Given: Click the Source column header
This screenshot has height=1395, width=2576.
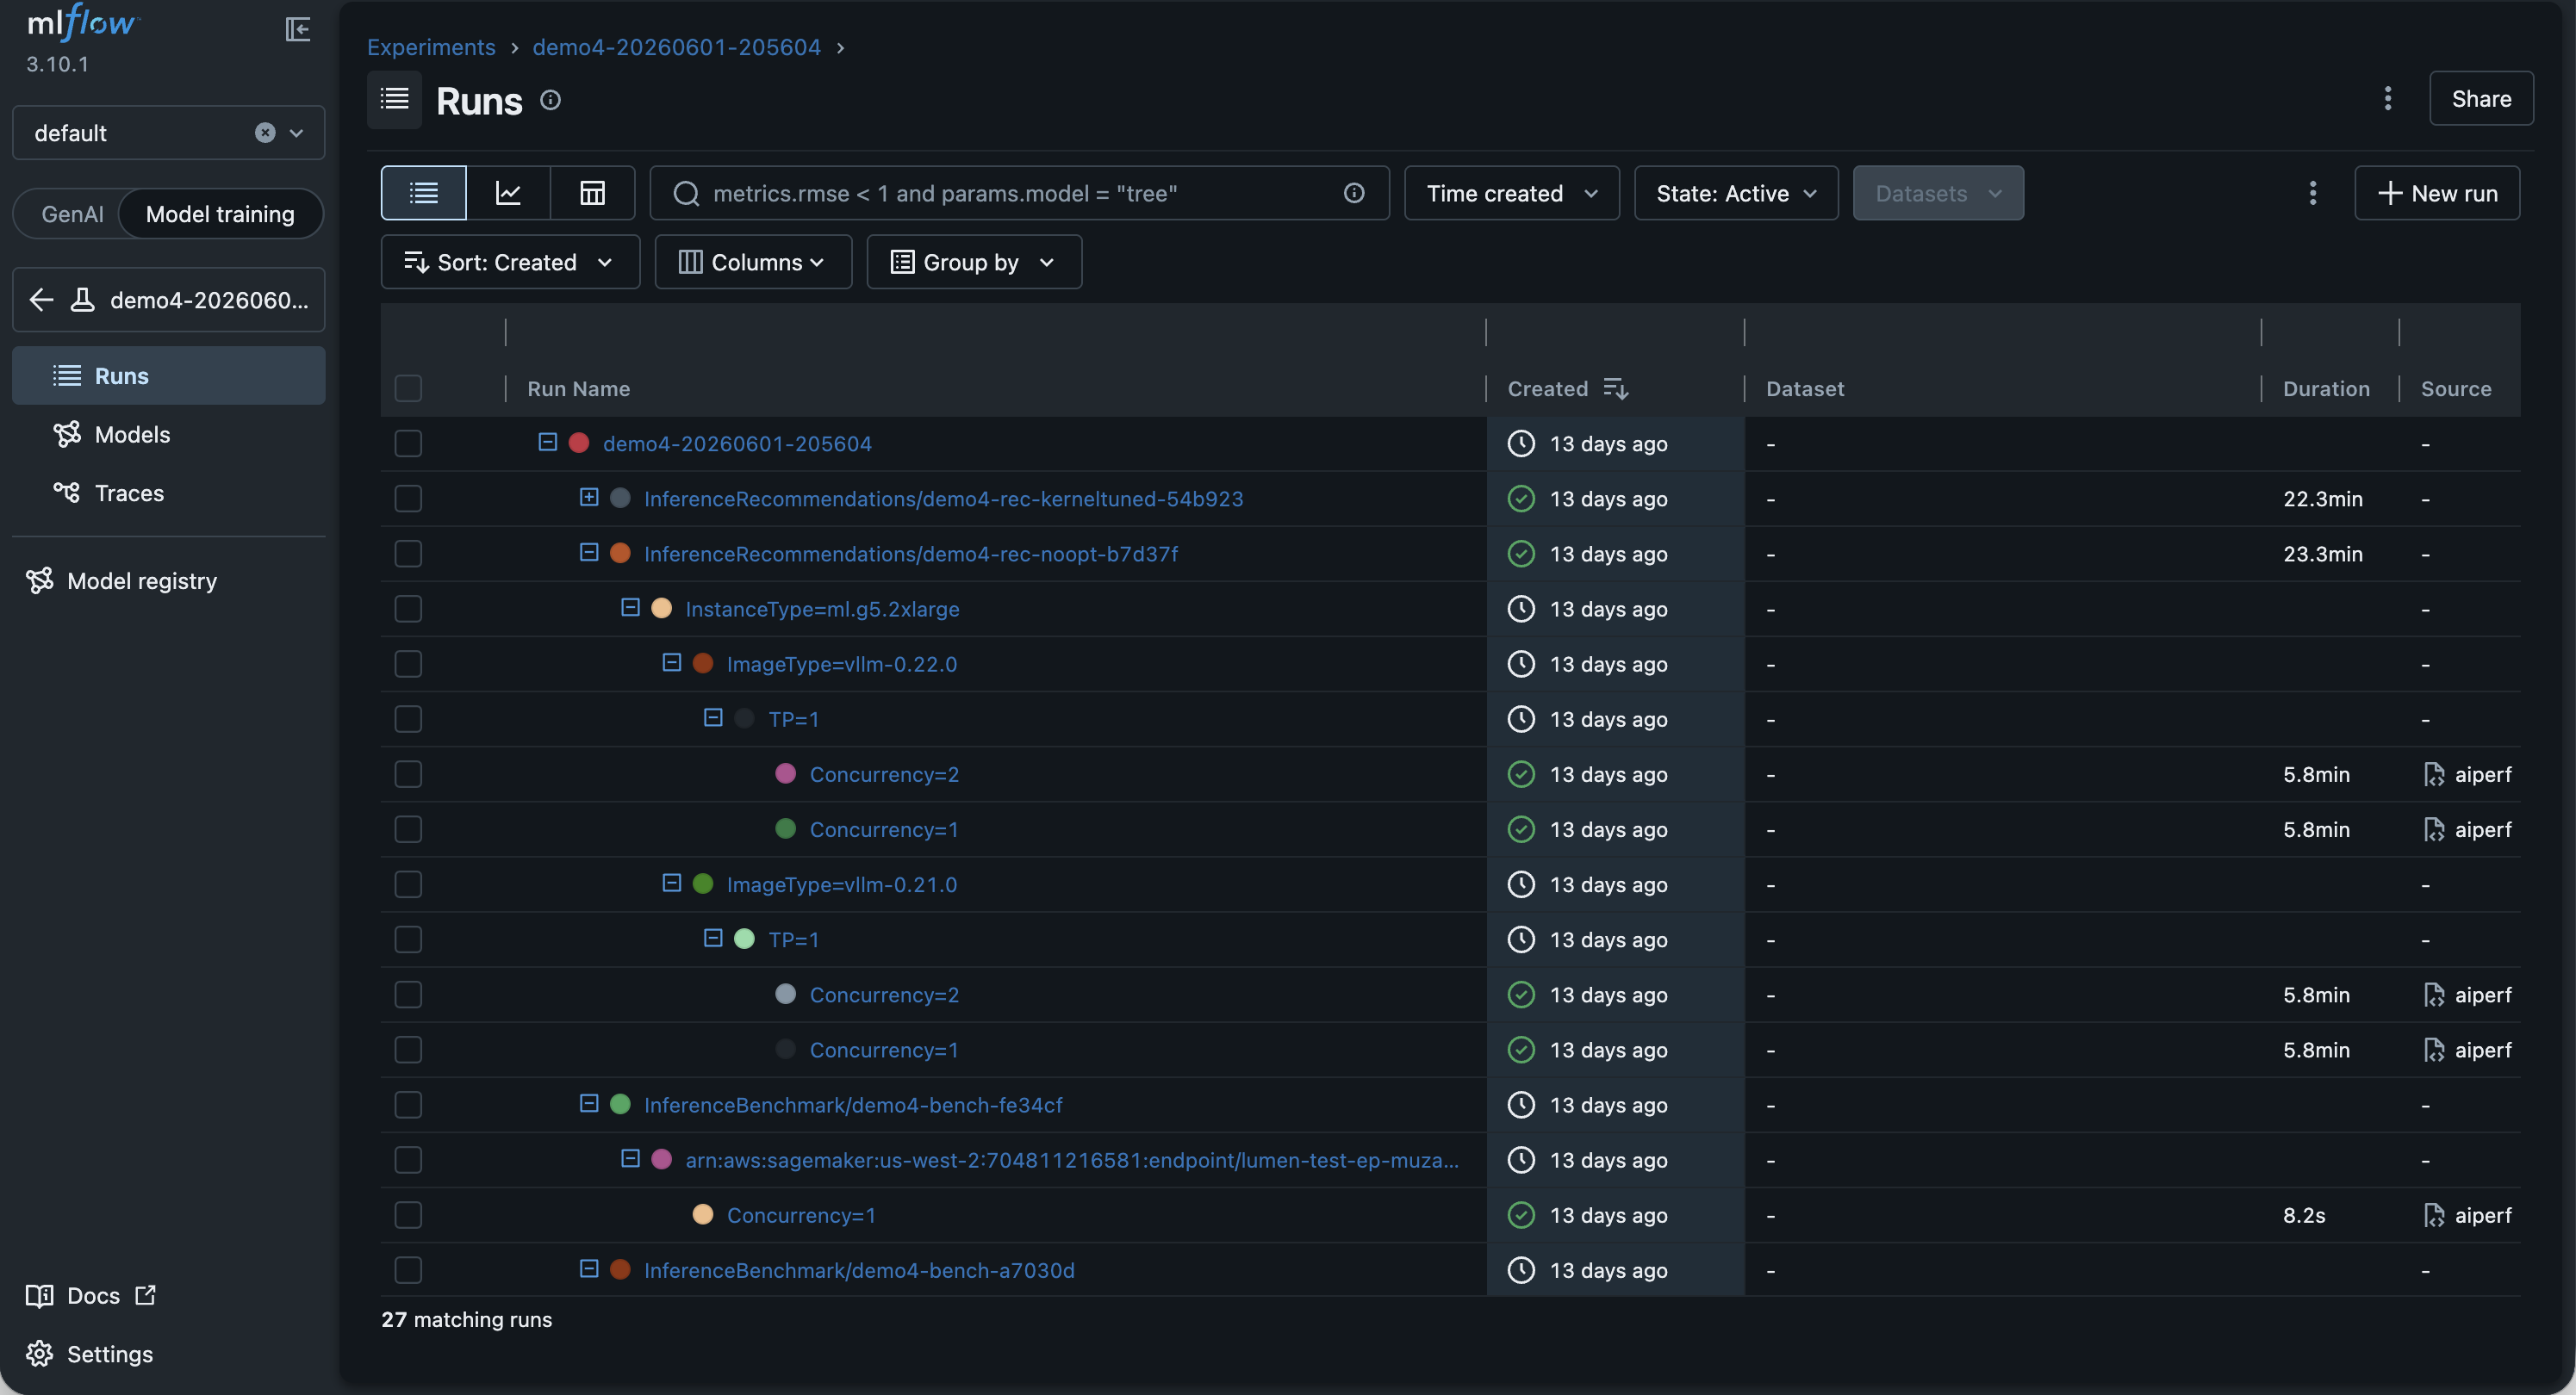Looking at the screenshot, I should point(2456,388).
